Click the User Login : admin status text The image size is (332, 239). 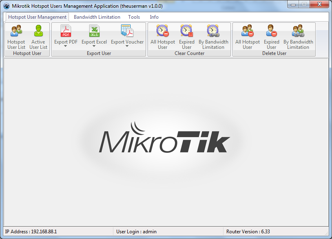click(x=136, y=232)
